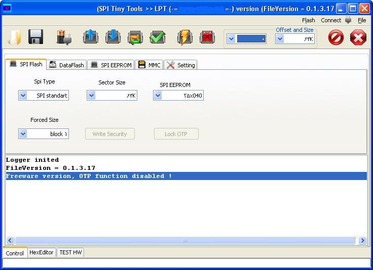Expand the Sector Size dropdown

pos(91,96)
